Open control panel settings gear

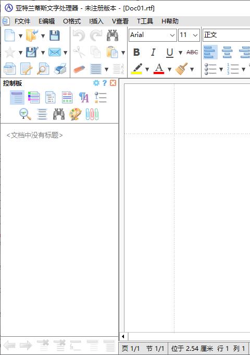(x=96, y=83)
